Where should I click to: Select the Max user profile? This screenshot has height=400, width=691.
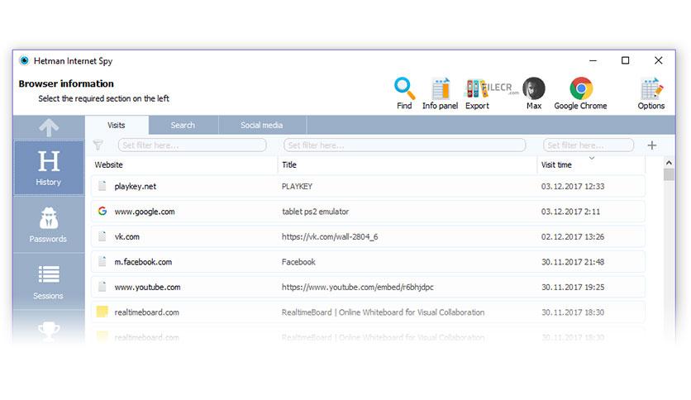[534, 93]
